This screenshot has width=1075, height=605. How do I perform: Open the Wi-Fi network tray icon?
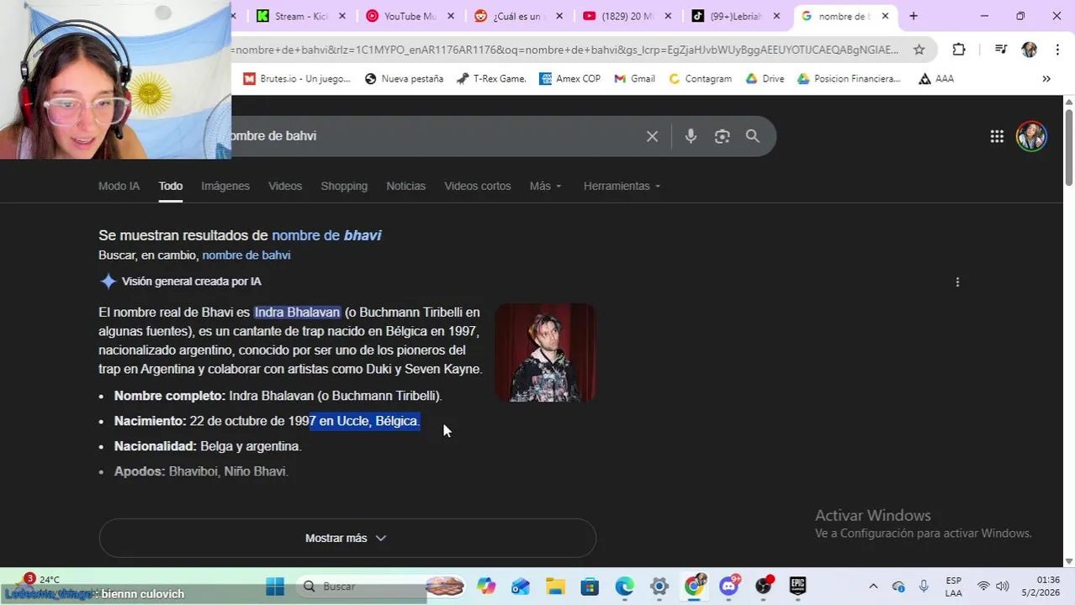coord(983,587)
